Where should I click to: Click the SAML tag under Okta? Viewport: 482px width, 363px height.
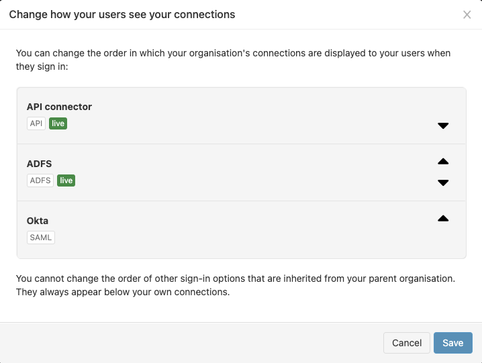coord(41,238)
